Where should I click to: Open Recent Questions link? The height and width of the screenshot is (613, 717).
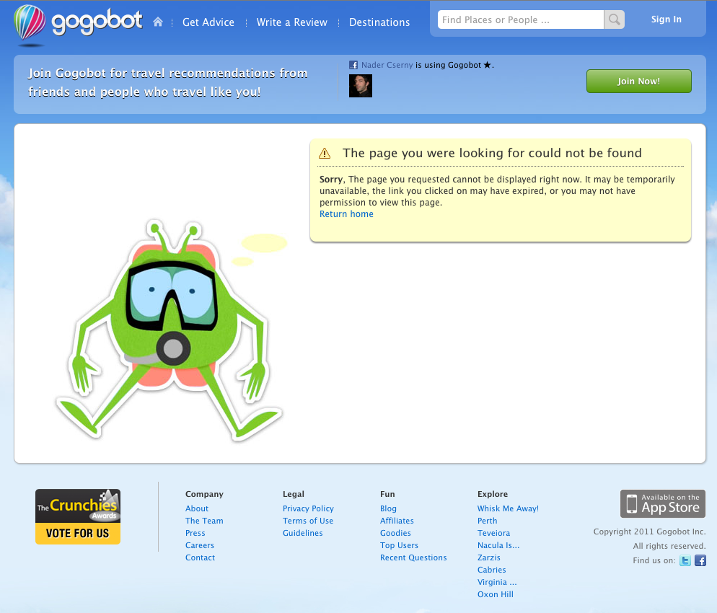(413, 557)
